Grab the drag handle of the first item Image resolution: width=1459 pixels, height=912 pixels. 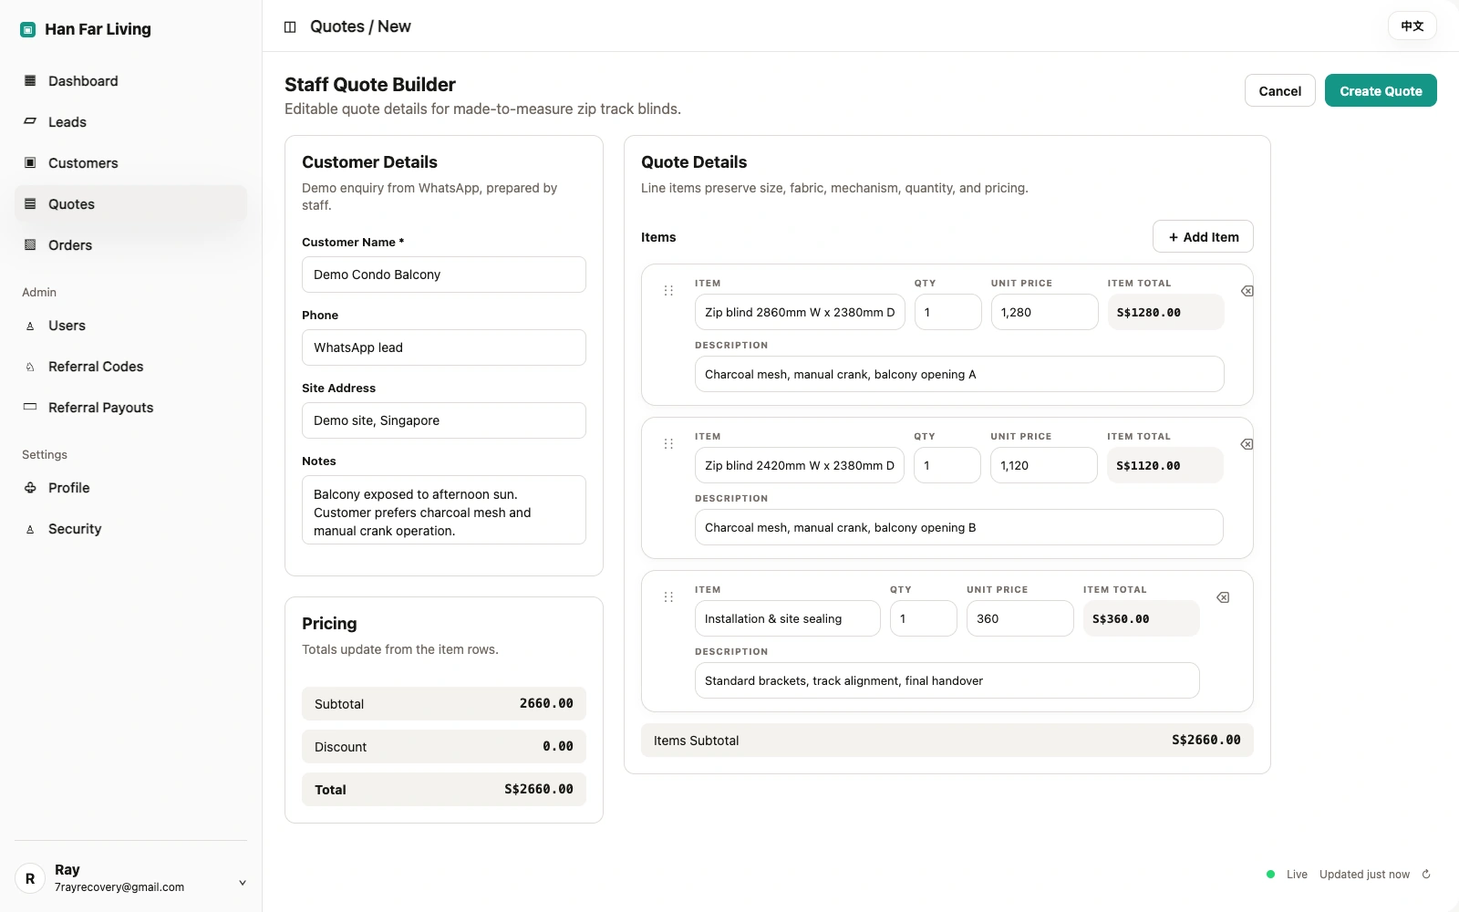pos(668,291)
